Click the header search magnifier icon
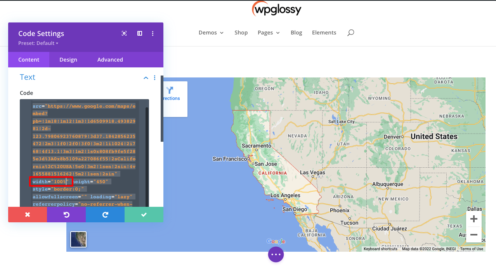Screen dimensions: 496x268 coord(350,33)
